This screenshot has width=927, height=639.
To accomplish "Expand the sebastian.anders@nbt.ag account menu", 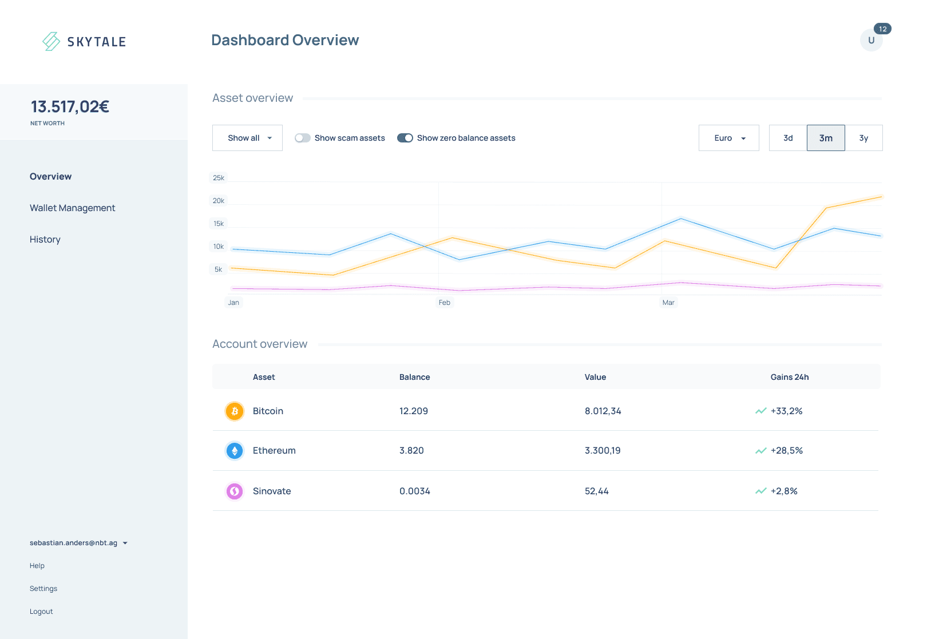I will (x=78, y=543).
